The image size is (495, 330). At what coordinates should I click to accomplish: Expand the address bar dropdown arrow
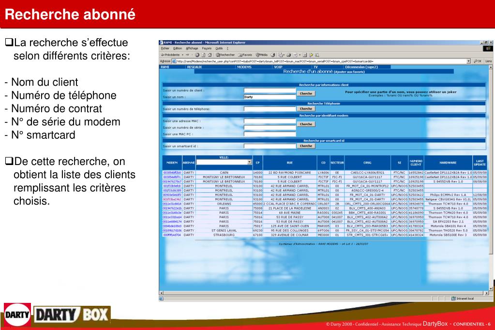pos(468,61)
